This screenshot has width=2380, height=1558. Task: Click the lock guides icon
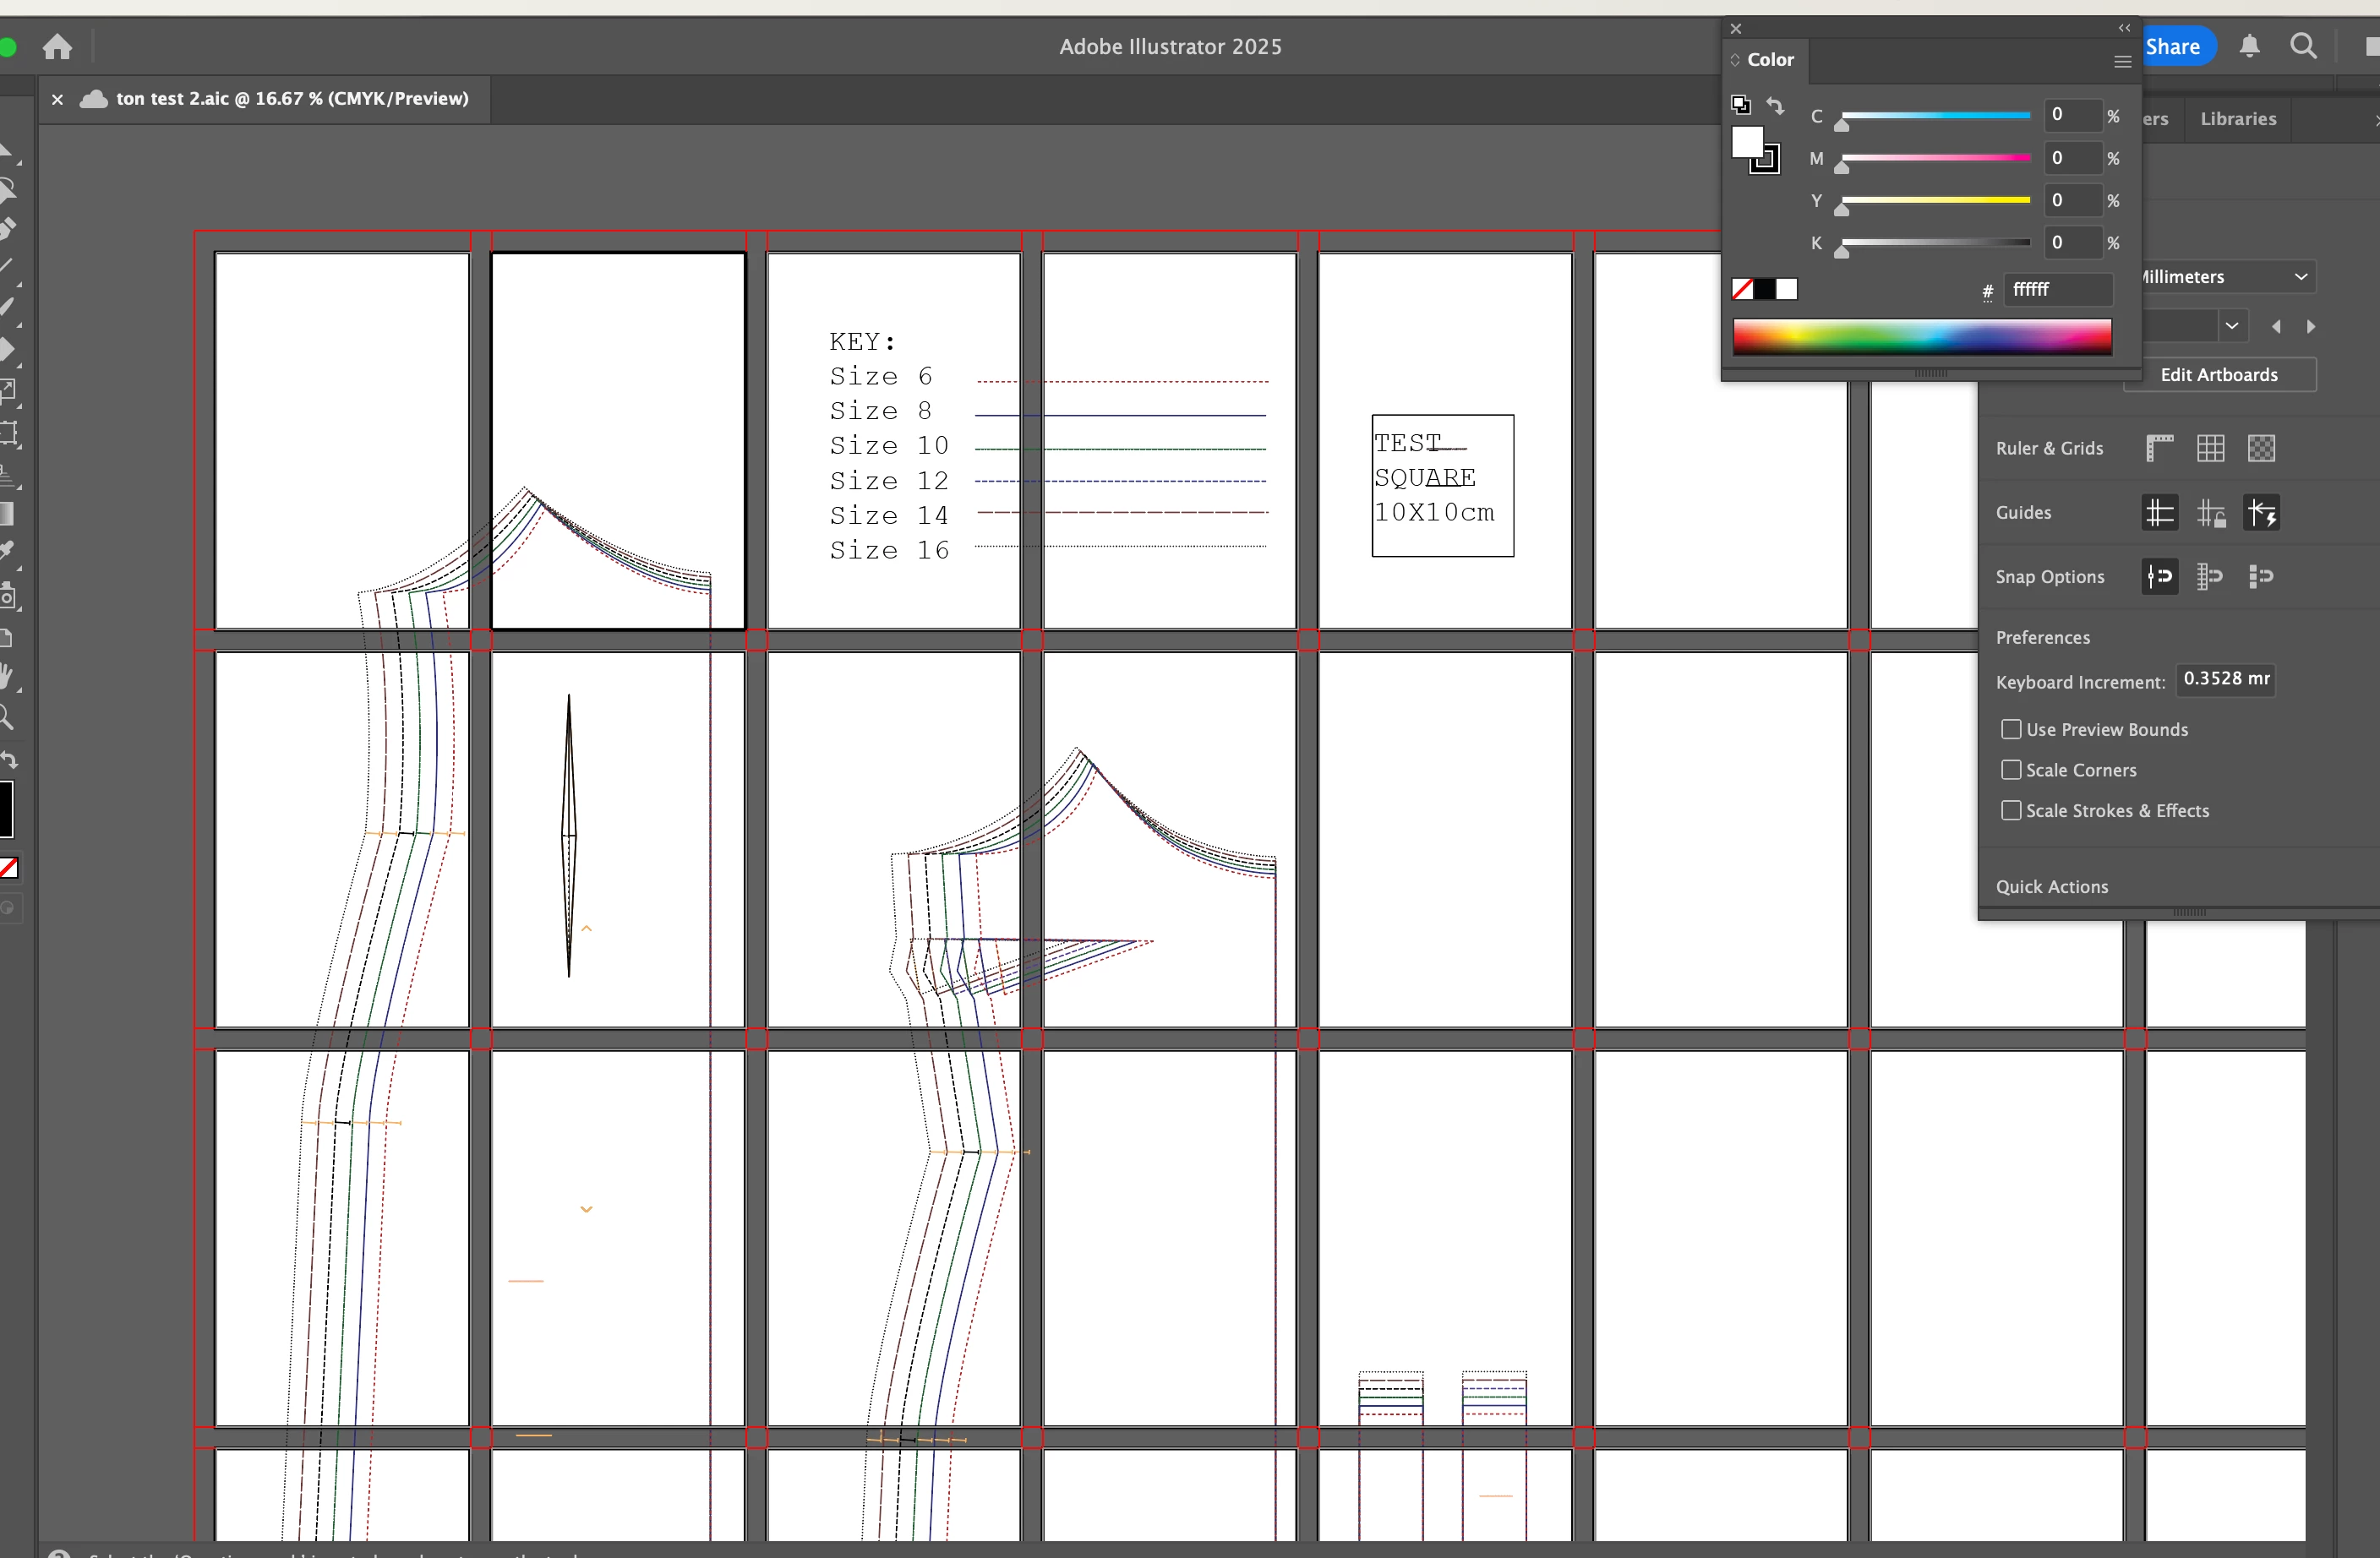point(2210,513)
